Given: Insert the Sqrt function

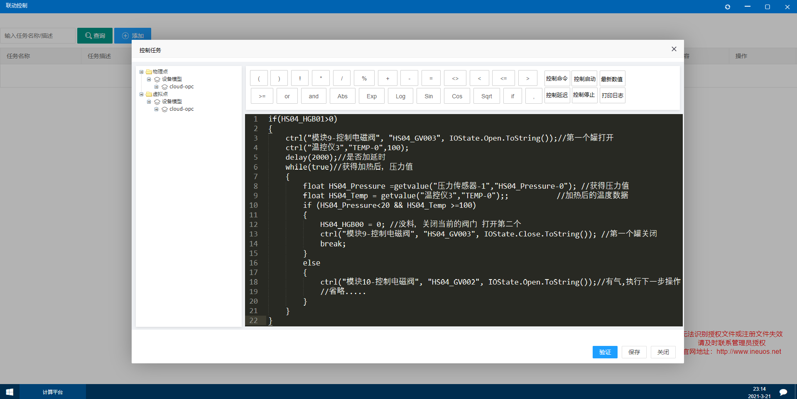Looking at the screenshot, I should click(x=487, y=96).
